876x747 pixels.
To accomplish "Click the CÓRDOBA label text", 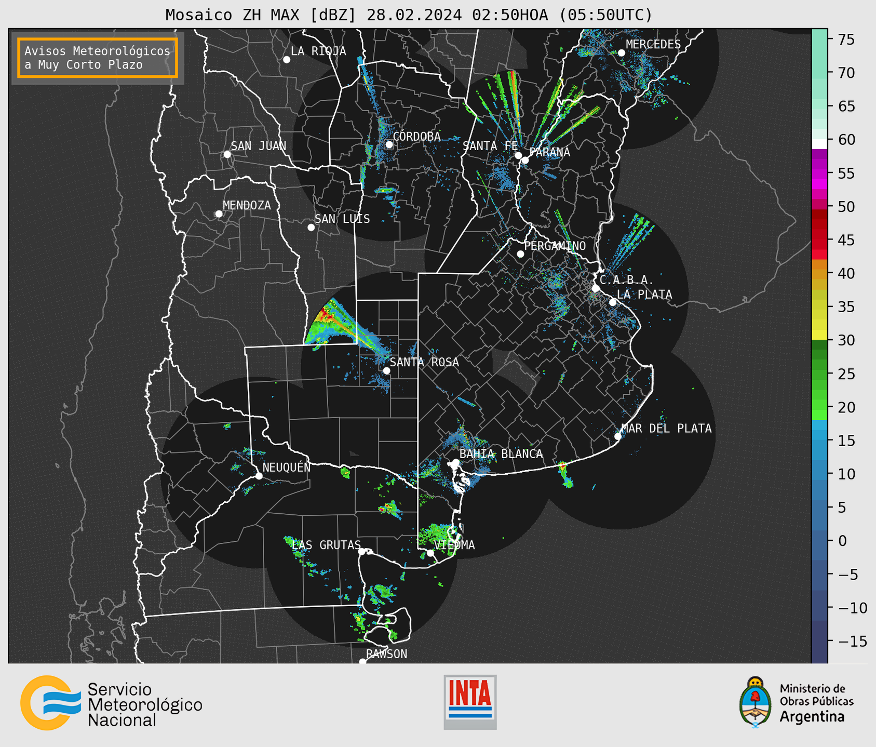I will (x=416, y=137).
